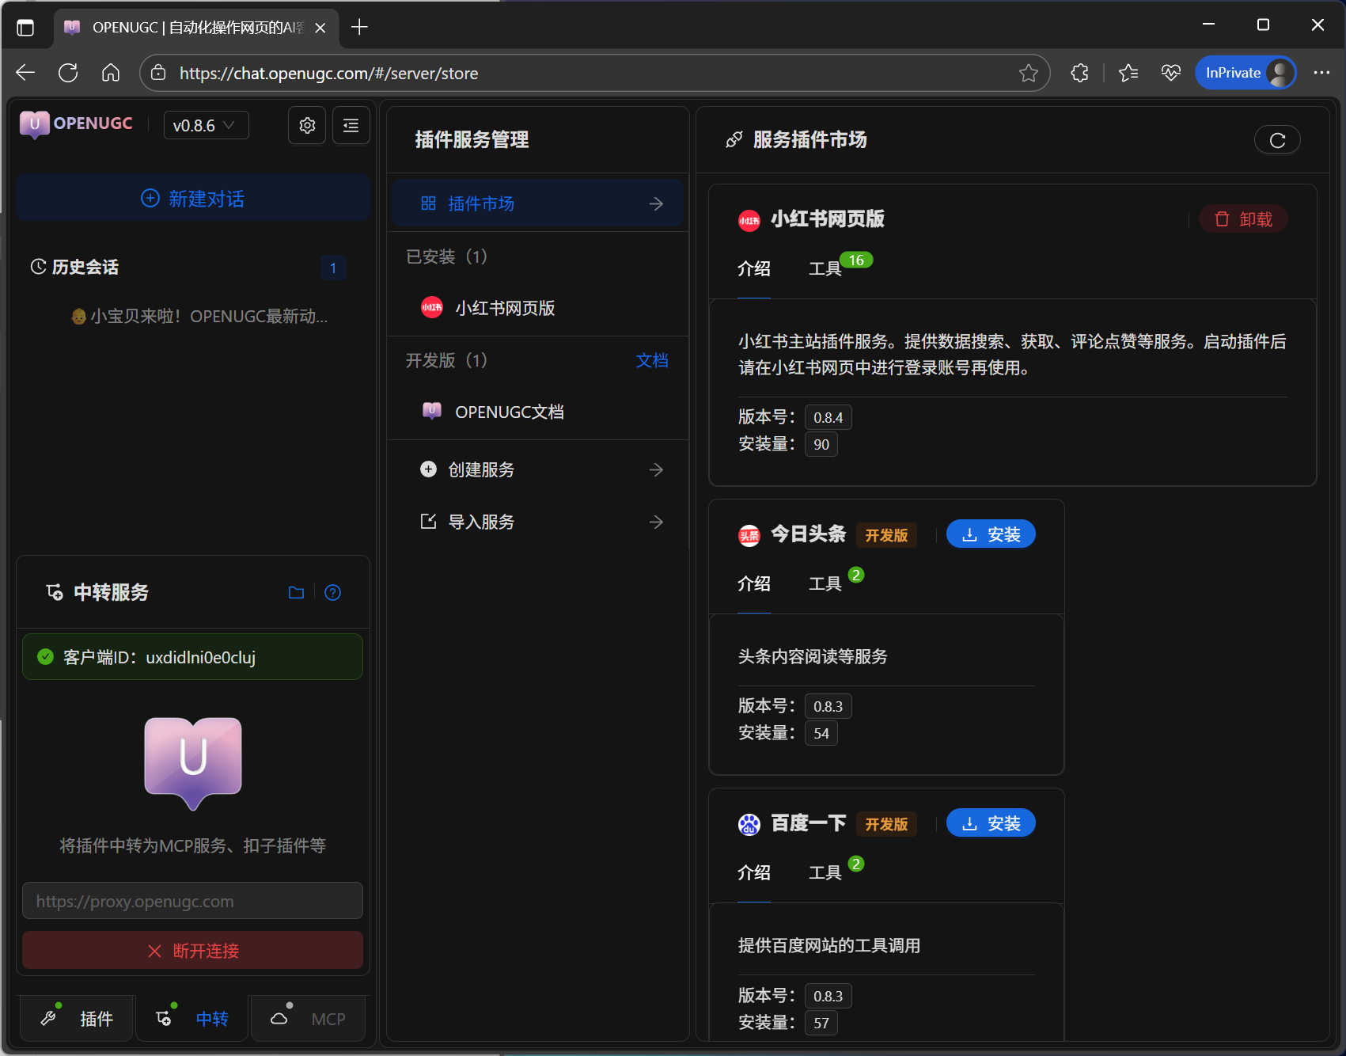This screenshot has height=1056, width=1346.
Task: Focus the proxy.openugc.com URL input field
Action: click(193, 901)
